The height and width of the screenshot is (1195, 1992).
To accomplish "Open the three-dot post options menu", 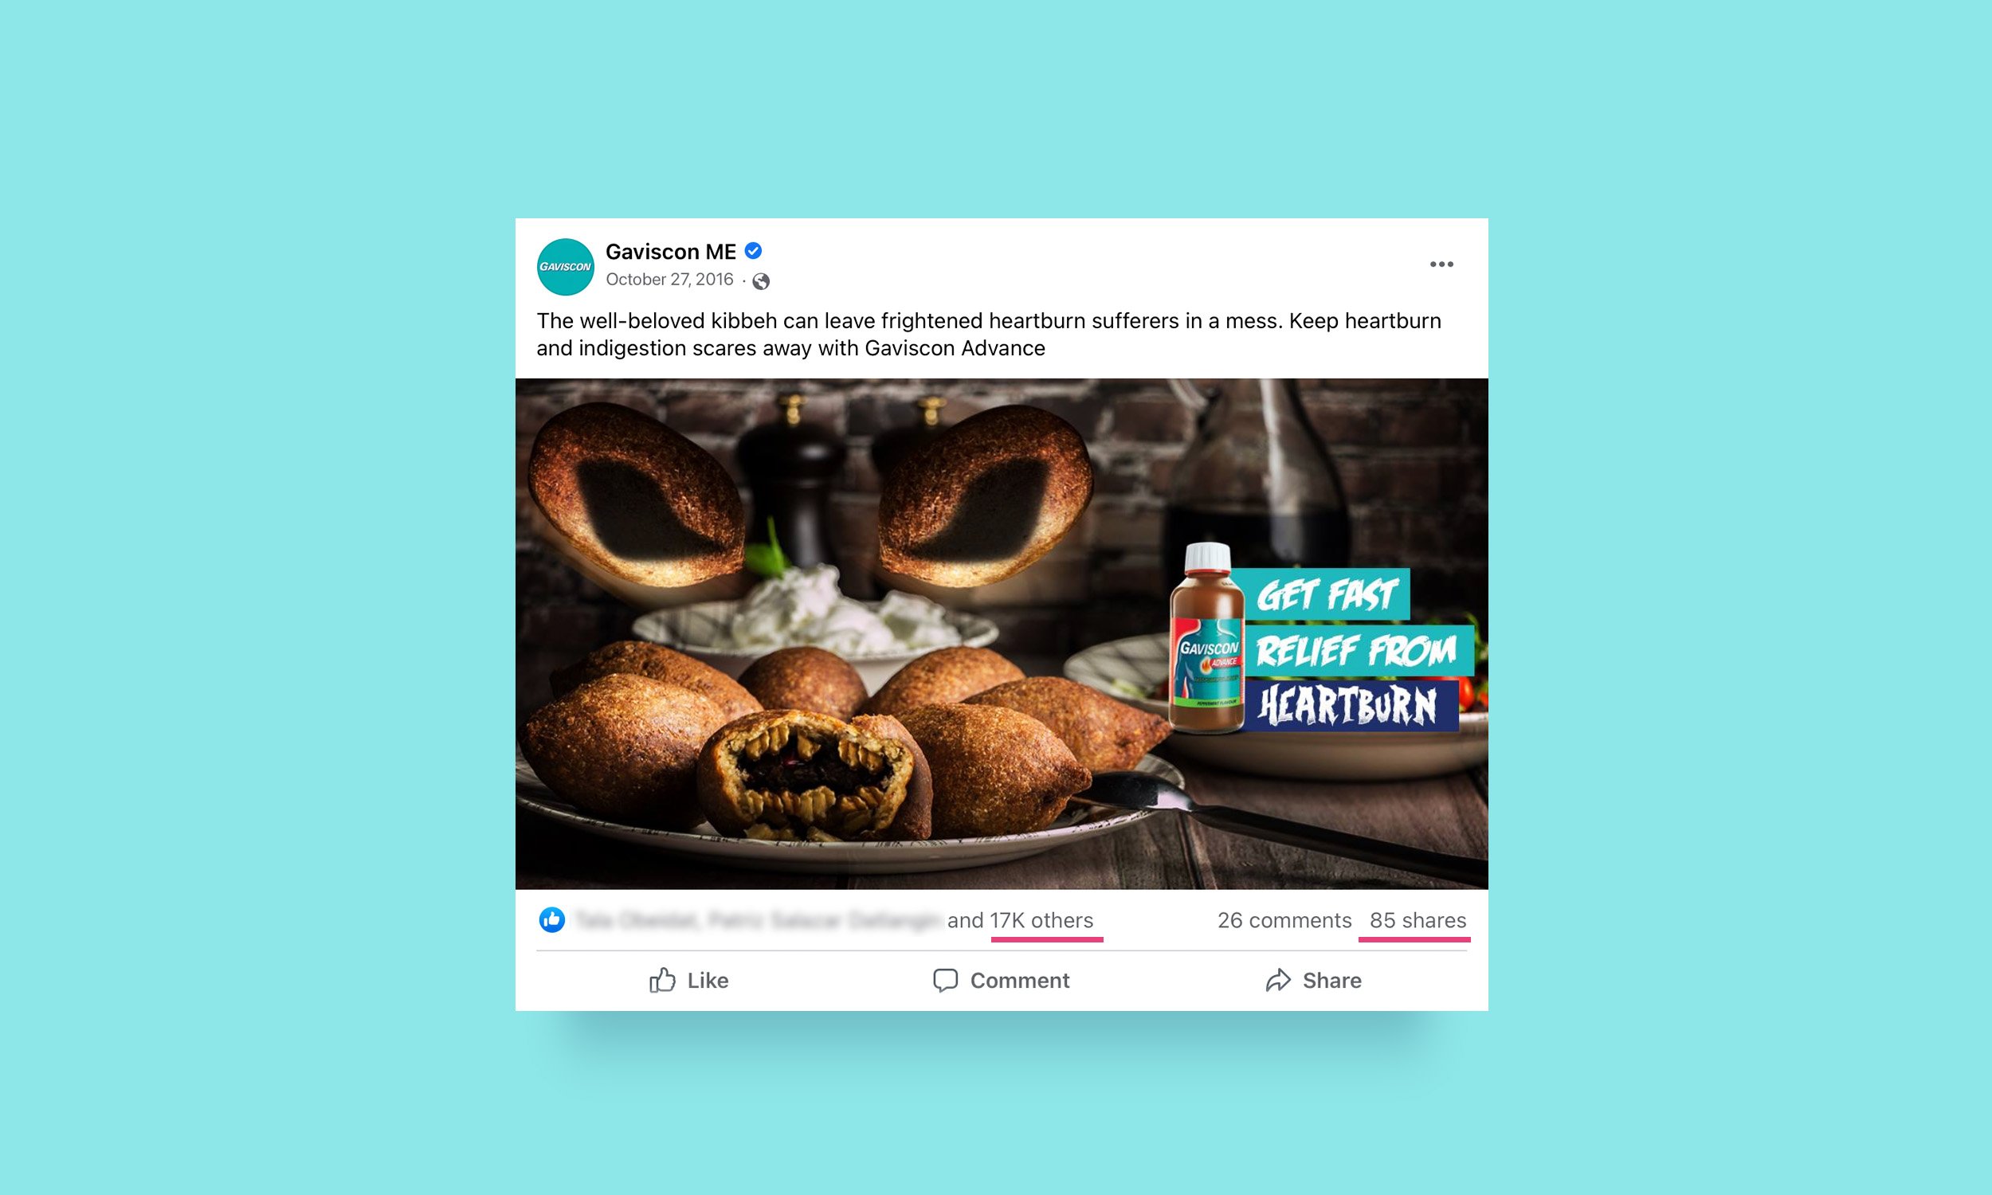I will (x=1441, y=264).
